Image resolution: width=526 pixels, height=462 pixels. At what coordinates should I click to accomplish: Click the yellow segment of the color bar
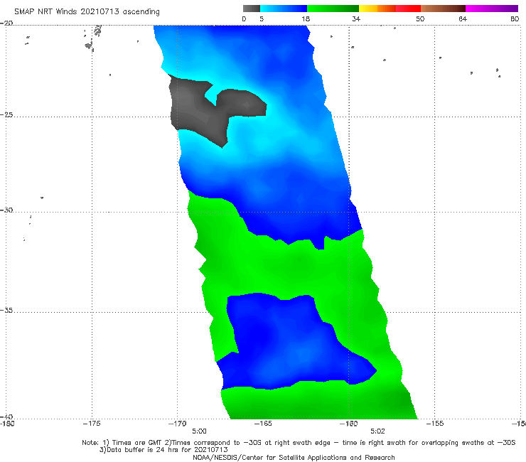tap(368, 9)
